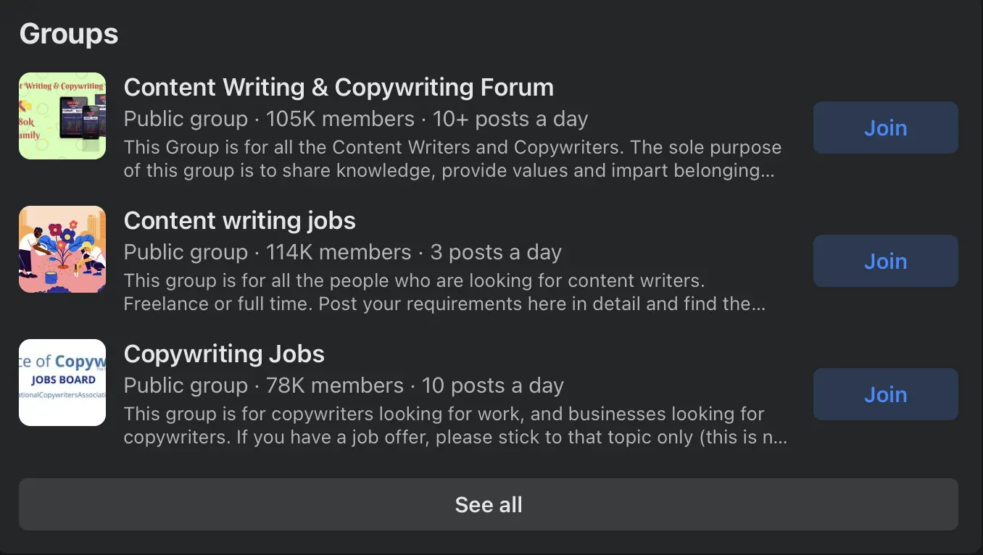Open the Copywriting Jobs group page
The width and height of the screenshot is (983, 555).
tap(223, 354)
